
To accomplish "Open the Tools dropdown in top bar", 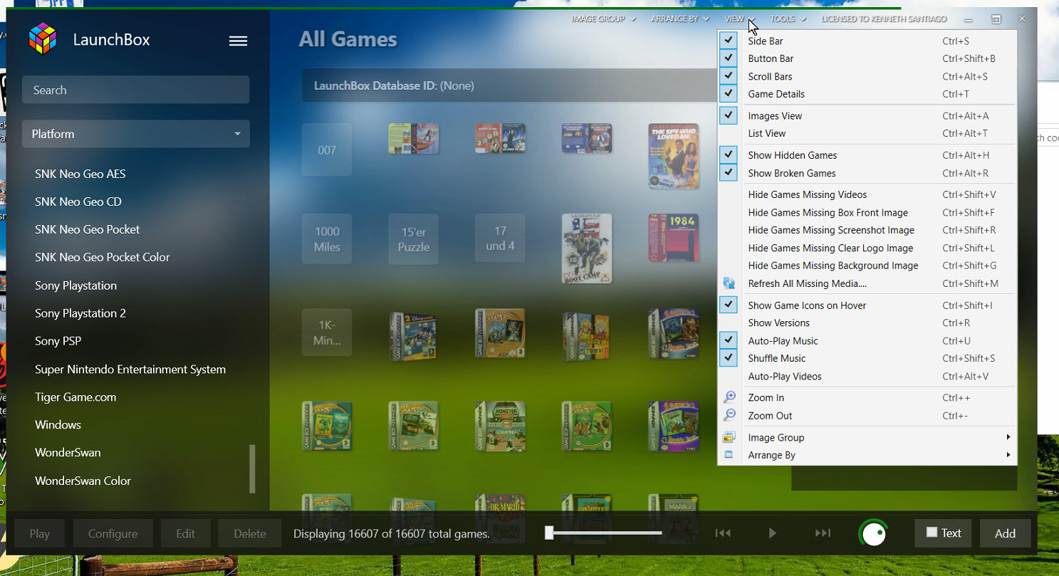I will (788, 19).
